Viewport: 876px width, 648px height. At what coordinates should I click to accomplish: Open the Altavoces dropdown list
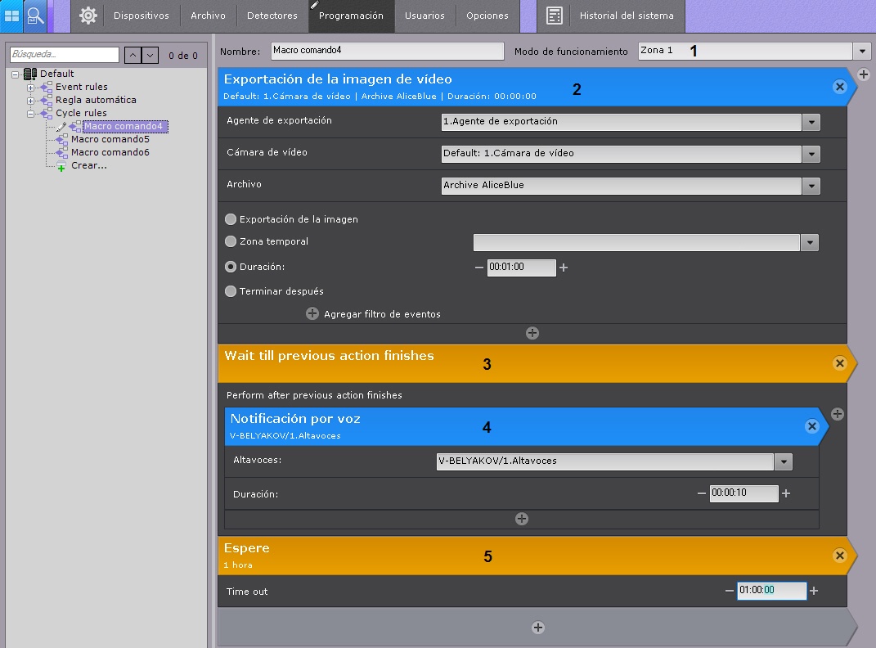[784, 461]
